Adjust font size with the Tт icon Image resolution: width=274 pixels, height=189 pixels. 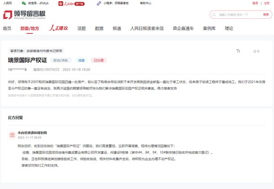point(238,51)
